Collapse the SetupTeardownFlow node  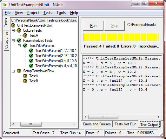click(13, 71)
